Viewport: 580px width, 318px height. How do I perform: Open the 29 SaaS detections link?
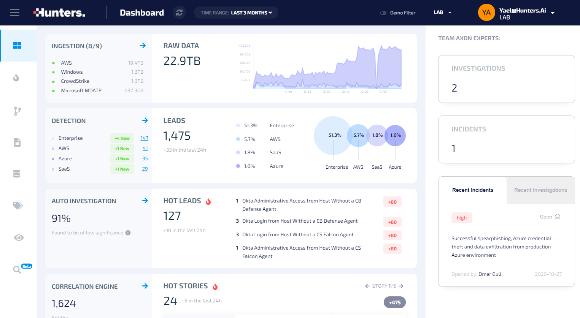tap(145, 169)
